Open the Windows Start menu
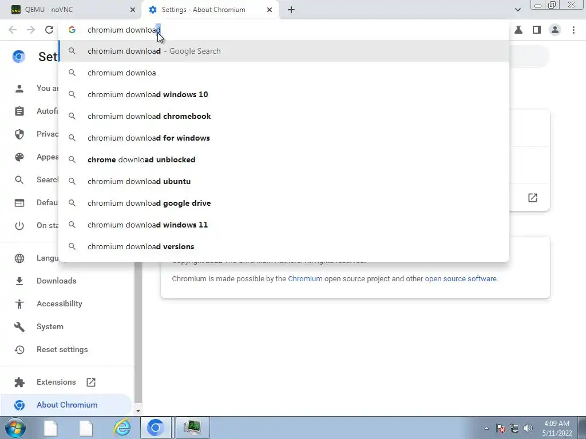586x439 pixels. (x=15, y=428)
